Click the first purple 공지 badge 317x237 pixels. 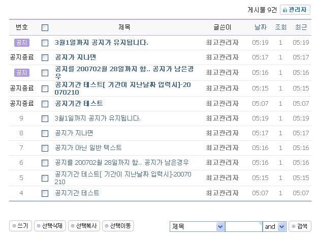click(x=22, y=43)
